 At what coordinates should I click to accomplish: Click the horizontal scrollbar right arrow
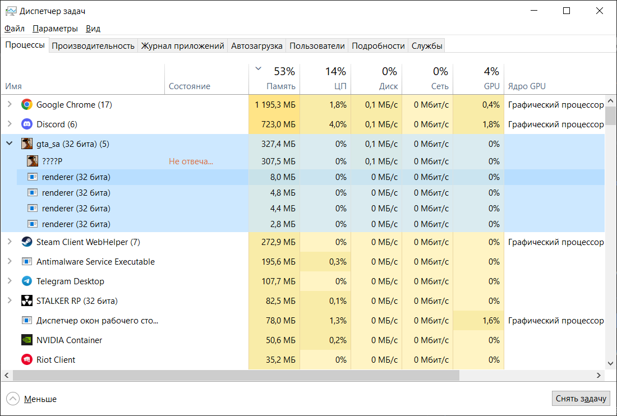tap(598, 376)
